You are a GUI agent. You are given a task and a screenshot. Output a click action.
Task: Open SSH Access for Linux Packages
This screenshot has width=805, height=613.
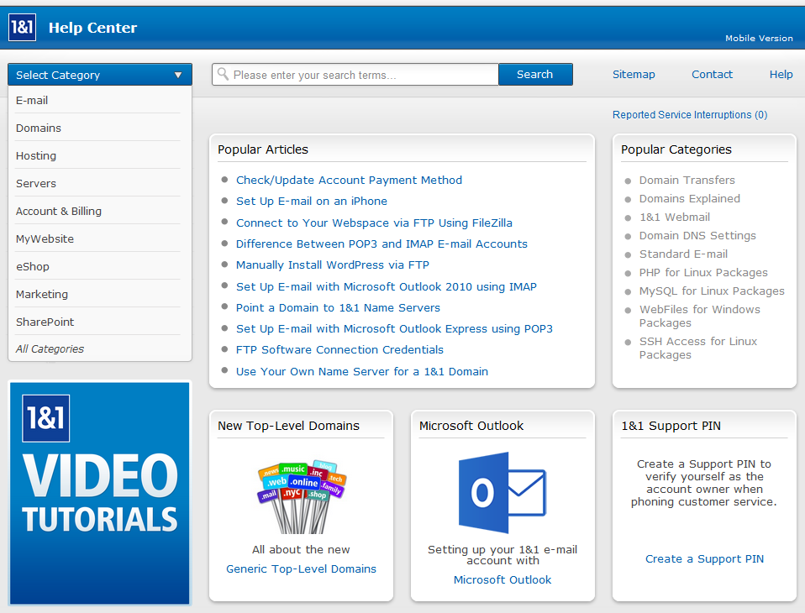coord(698,348)
